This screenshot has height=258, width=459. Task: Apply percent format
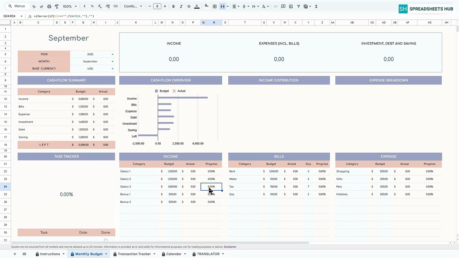pyautogui.click(x=92, y=6)
